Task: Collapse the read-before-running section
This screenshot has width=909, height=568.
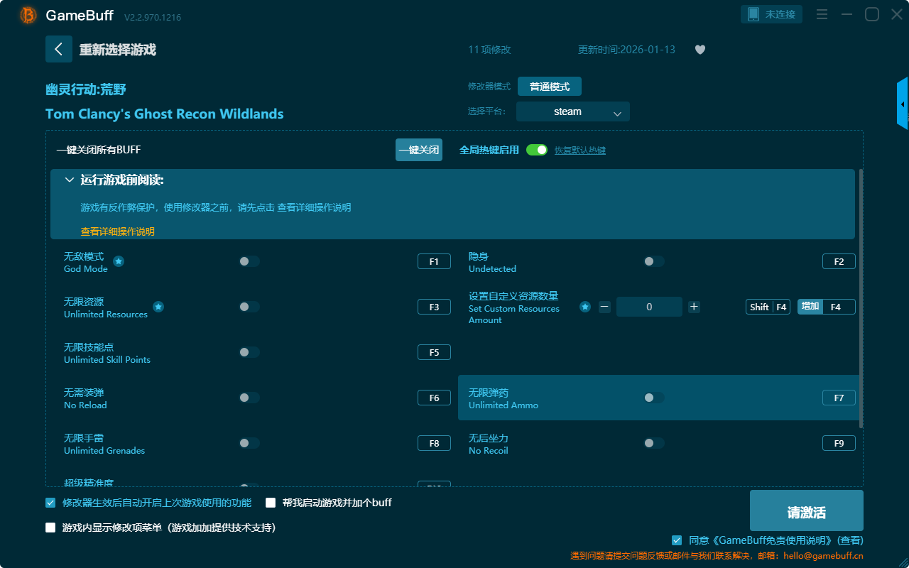Action: point(70,180)
